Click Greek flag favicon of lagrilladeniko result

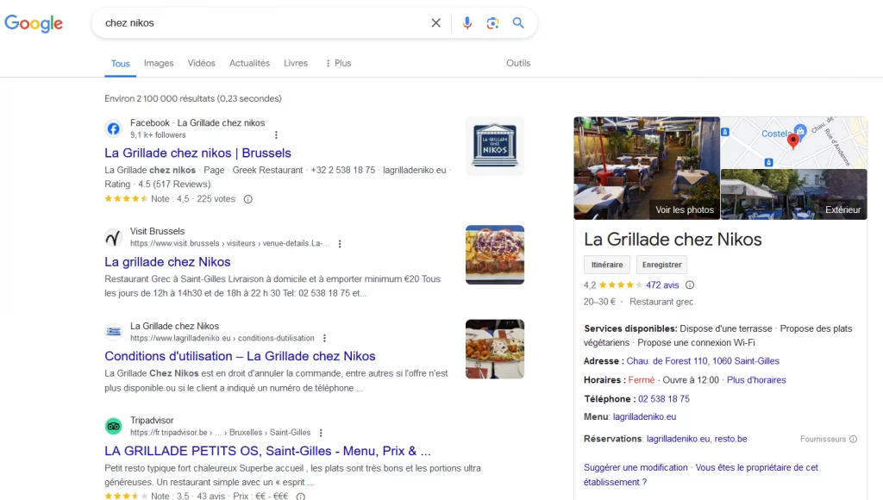[x=113, y=332]
